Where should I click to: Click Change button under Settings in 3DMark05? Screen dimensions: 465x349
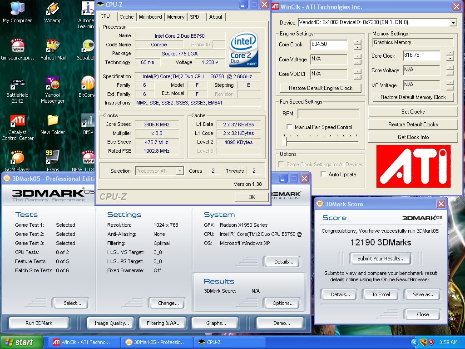(x=168, y=303)
